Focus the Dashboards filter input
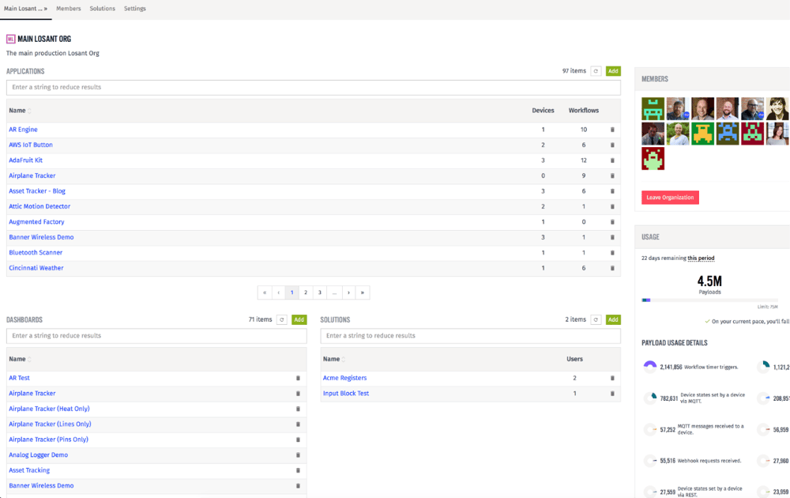The width and height of the screenshot is (790, 498). click(x=156, y=336)
